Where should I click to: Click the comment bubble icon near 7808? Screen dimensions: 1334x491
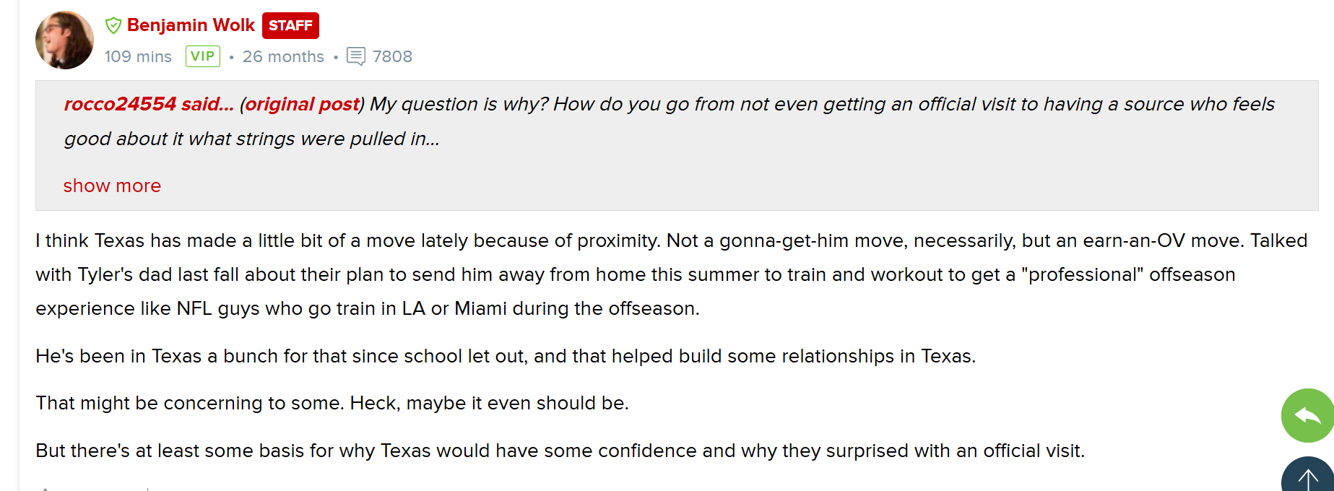356,56
